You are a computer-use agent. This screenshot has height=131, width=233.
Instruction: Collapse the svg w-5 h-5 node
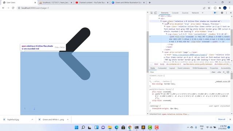coord(166,34)
